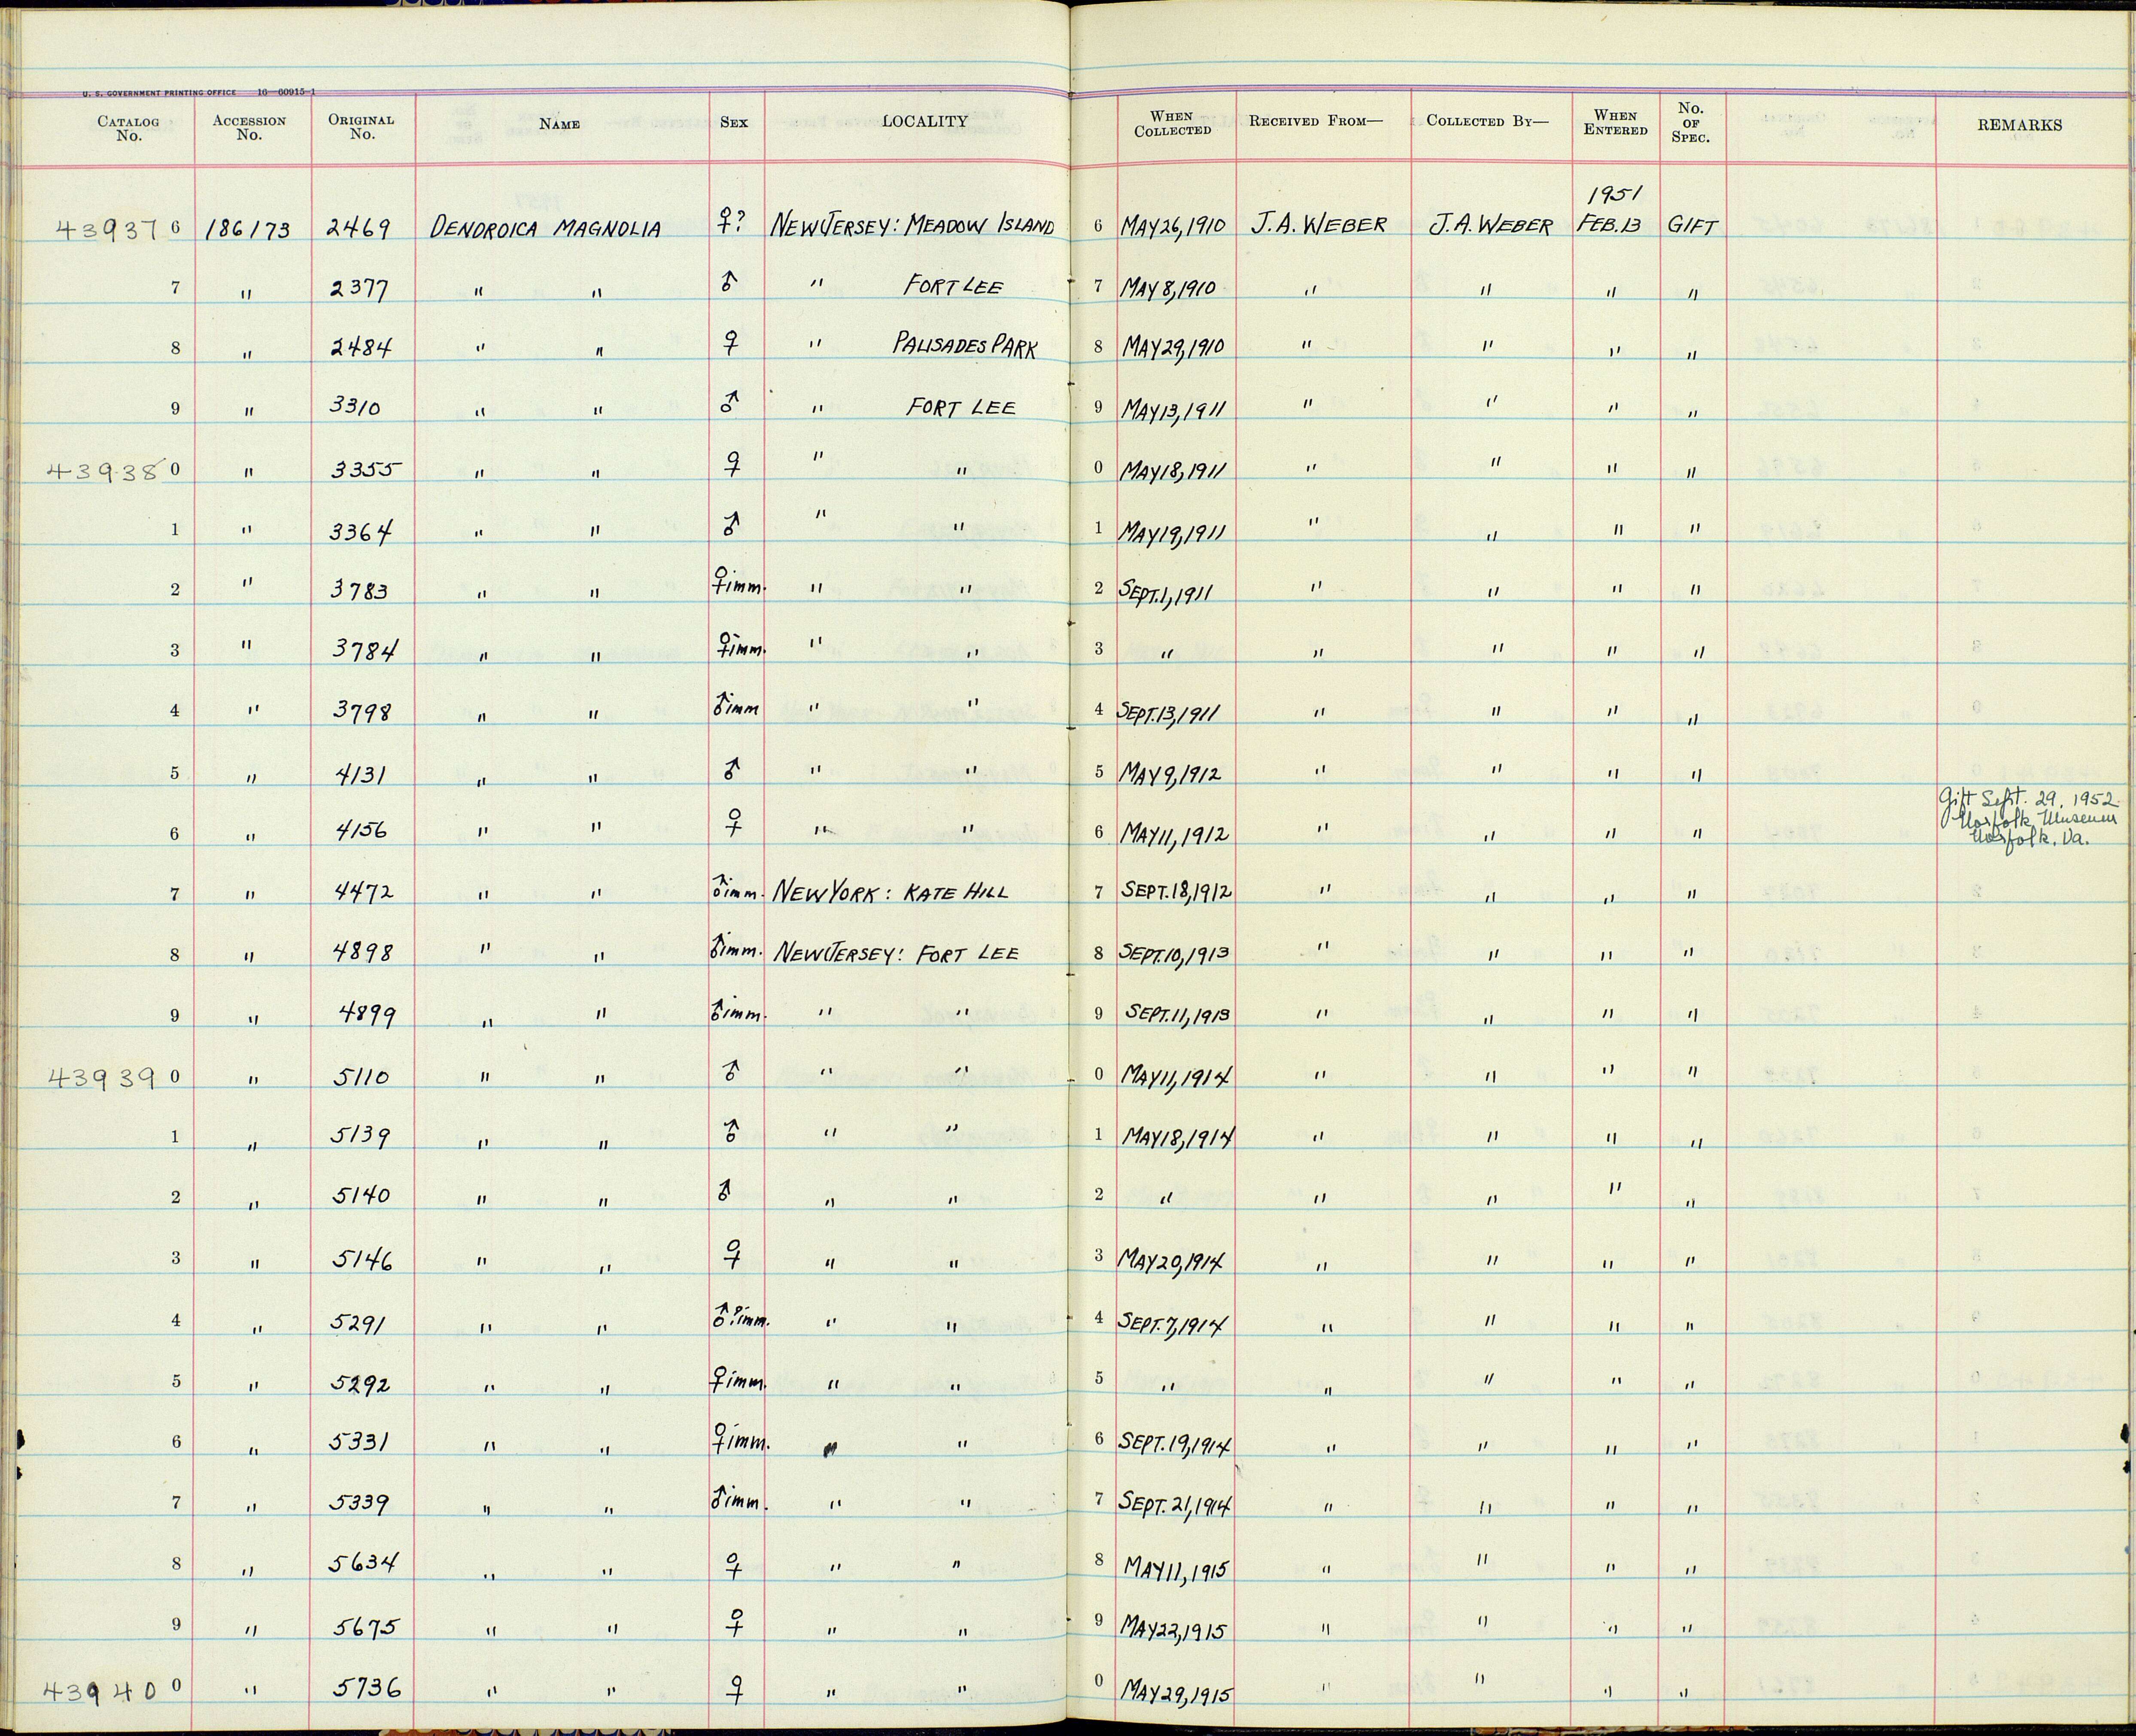
Task: Click original number 5634
Action: (364, 1564)
